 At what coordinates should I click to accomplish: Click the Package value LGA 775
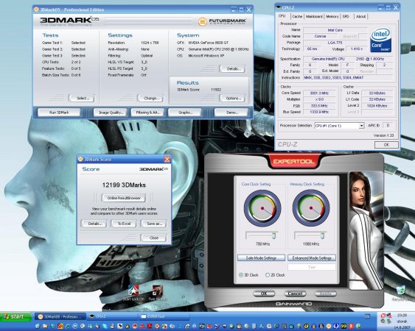pos(335,43)
